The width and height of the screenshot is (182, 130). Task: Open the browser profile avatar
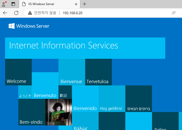4,4
